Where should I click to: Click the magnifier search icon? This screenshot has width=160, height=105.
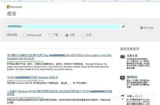point(123,27)
